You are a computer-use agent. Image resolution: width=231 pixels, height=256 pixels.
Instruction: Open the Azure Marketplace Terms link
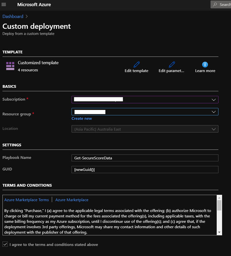pos(26,200)
